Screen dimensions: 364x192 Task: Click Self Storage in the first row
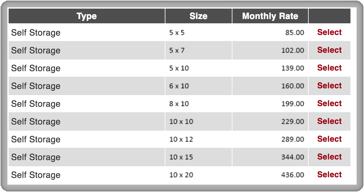pos(36,33)
